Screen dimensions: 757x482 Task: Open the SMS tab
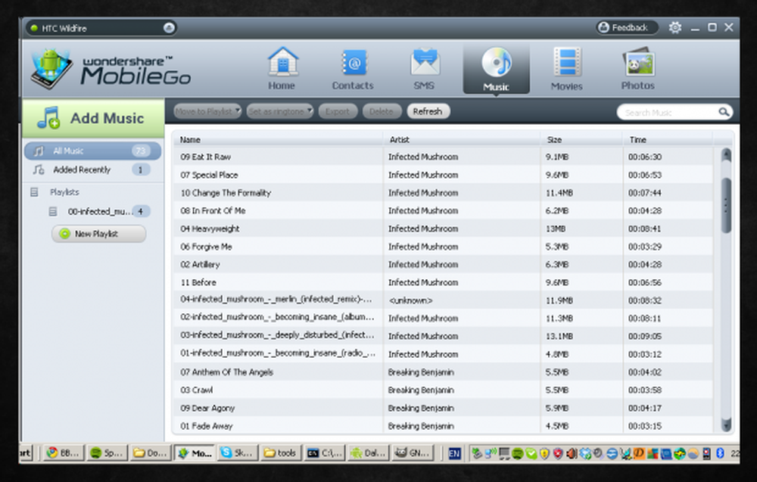tap(424, 69)
